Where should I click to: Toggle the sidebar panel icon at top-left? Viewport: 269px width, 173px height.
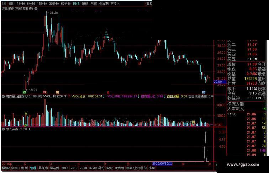click(4, 4)
